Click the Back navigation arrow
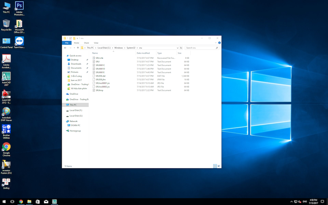Screen dimensions: 328x205 65,47
